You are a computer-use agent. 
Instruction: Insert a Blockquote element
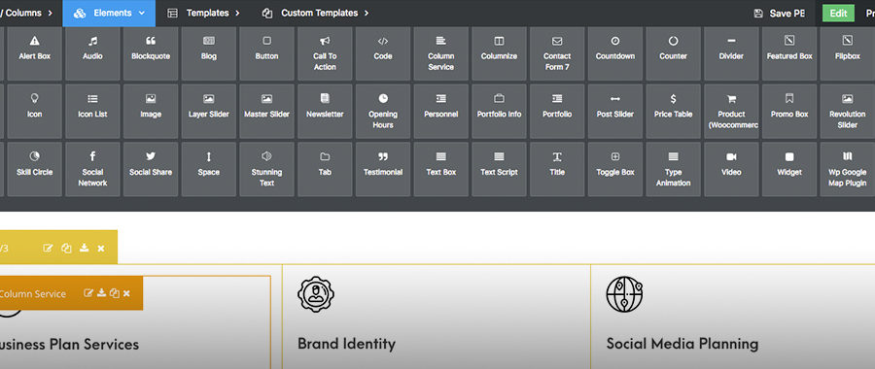tap(151, 53)
